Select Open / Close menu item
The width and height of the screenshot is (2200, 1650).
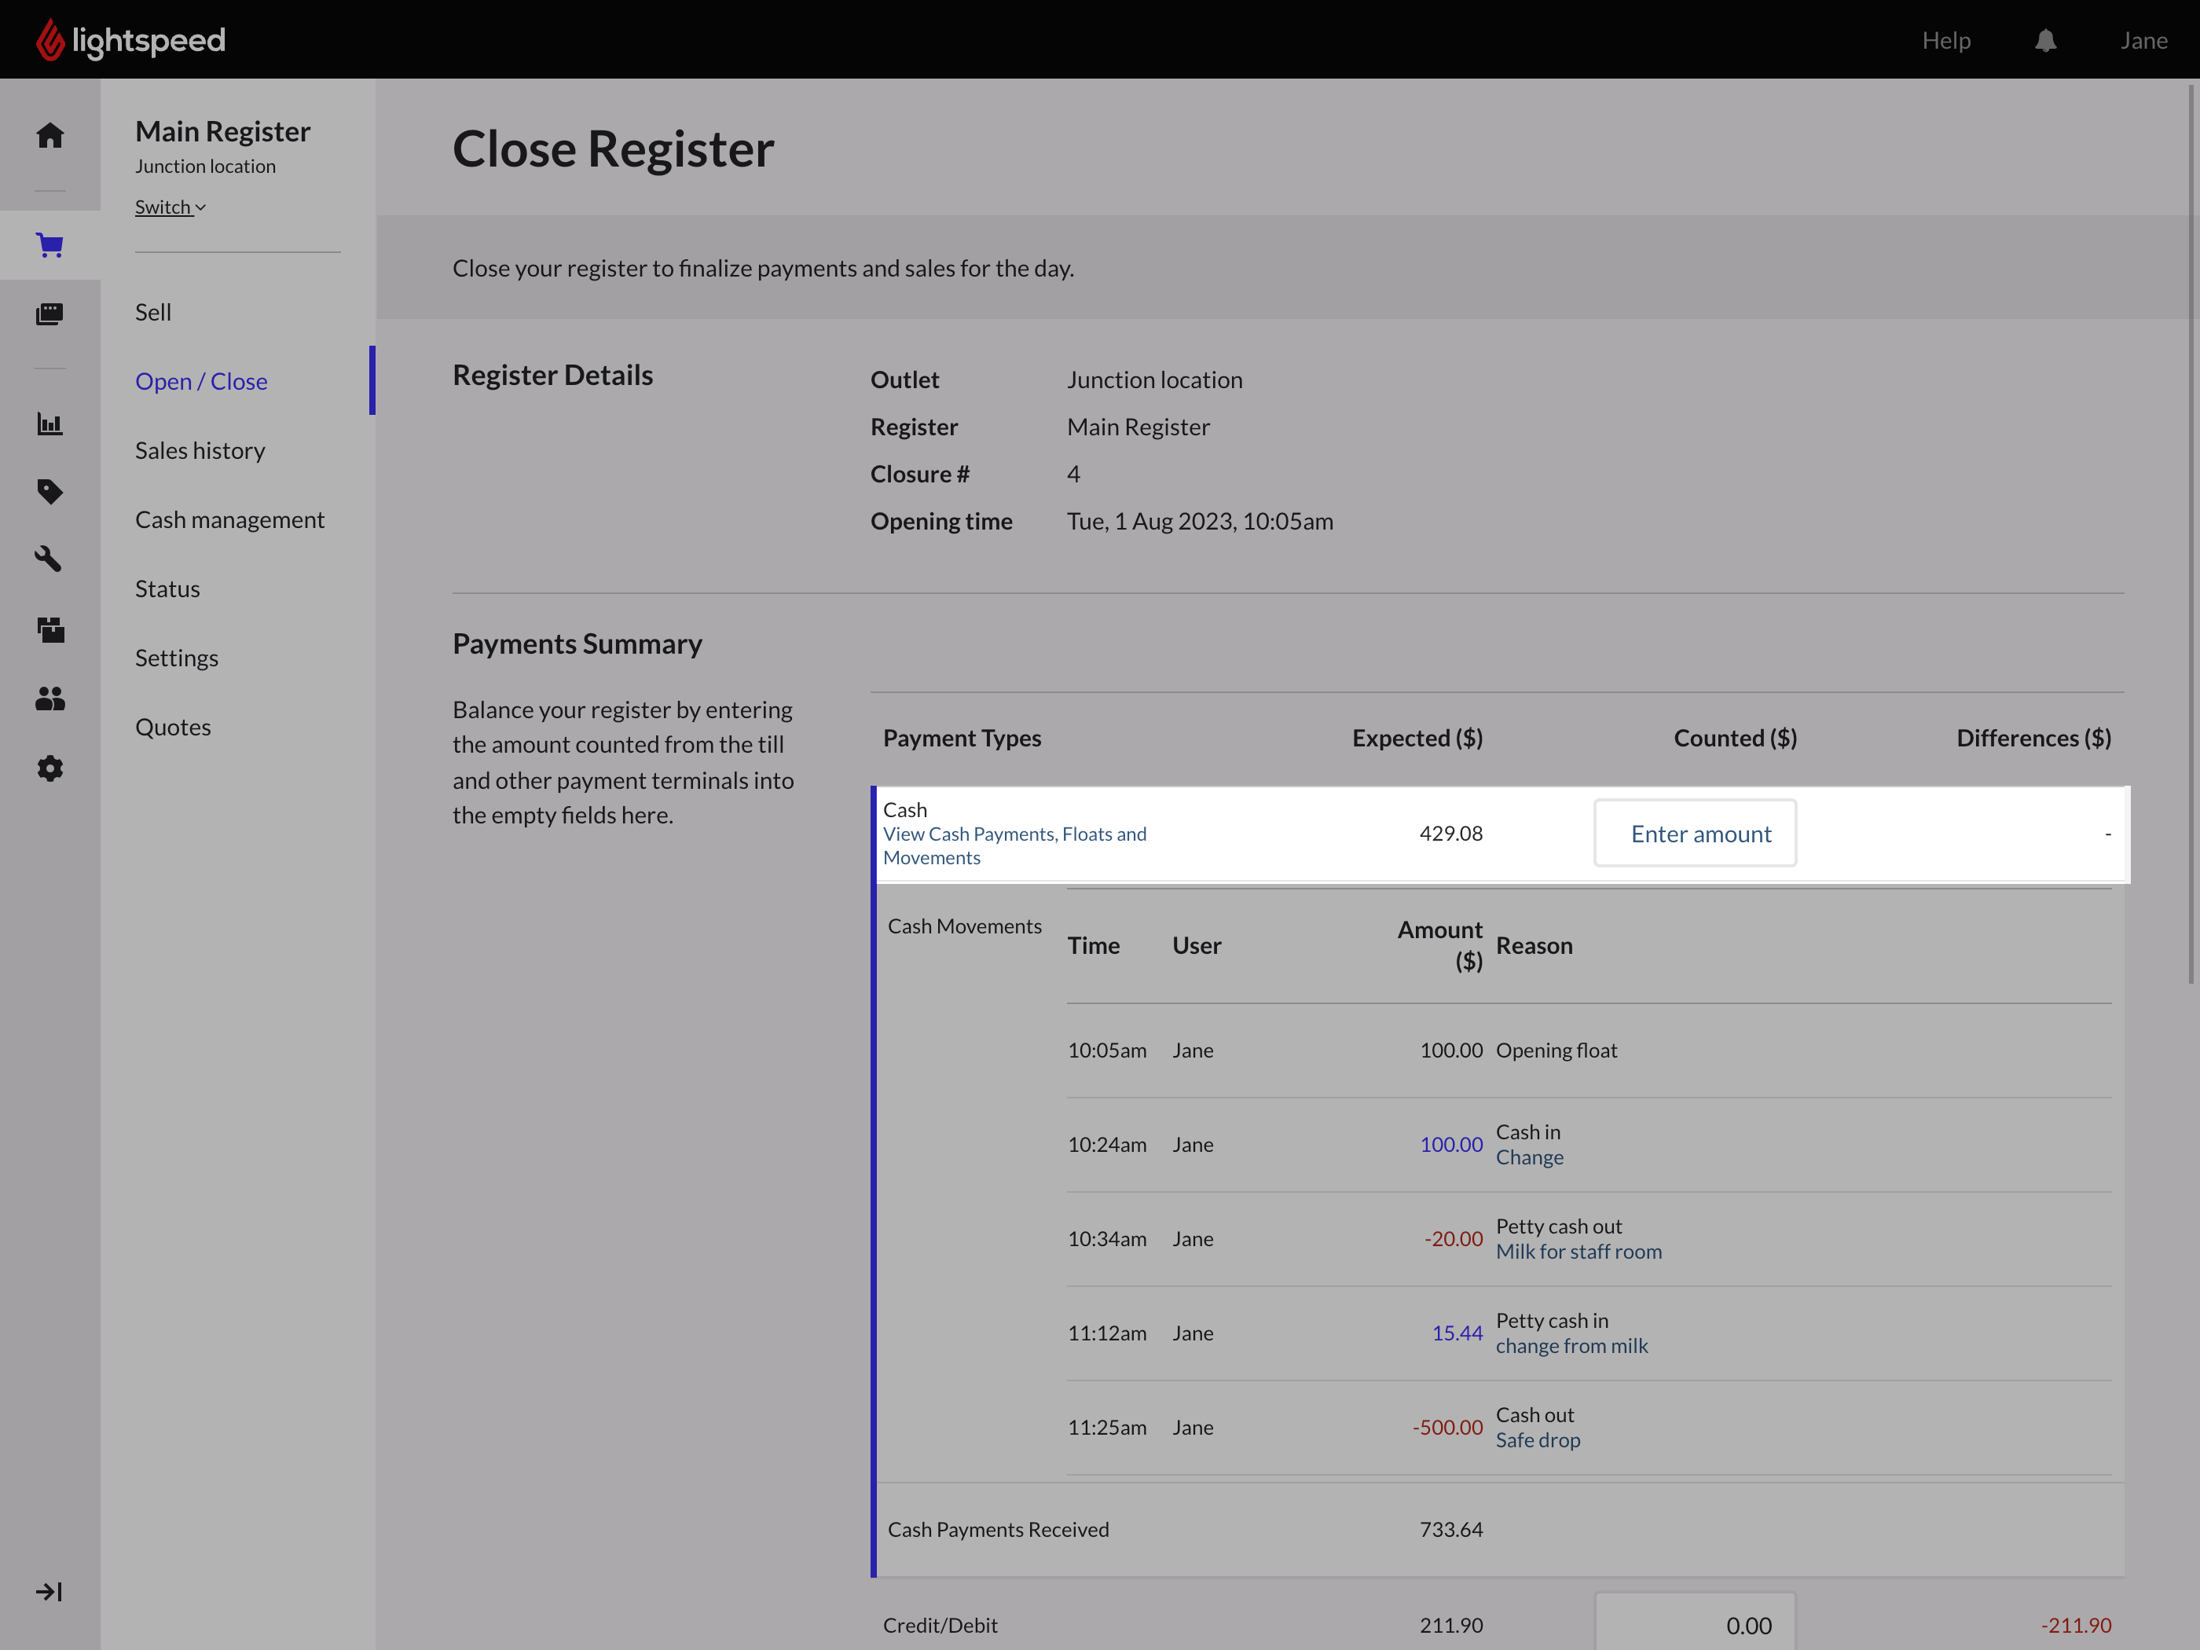pos(202,381)
